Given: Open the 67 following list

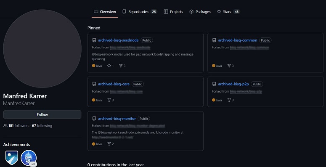Looking at the screenshot, I should (42, 126).
